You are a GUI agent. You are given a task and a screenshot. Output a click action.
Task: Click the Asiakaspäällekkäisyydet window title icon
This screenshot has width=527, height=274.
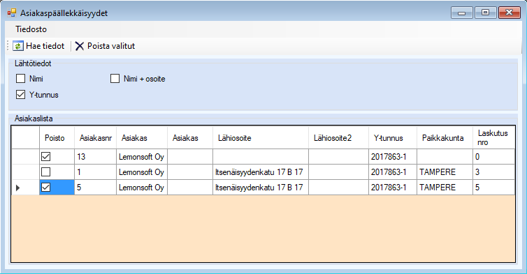pos(12,13)
